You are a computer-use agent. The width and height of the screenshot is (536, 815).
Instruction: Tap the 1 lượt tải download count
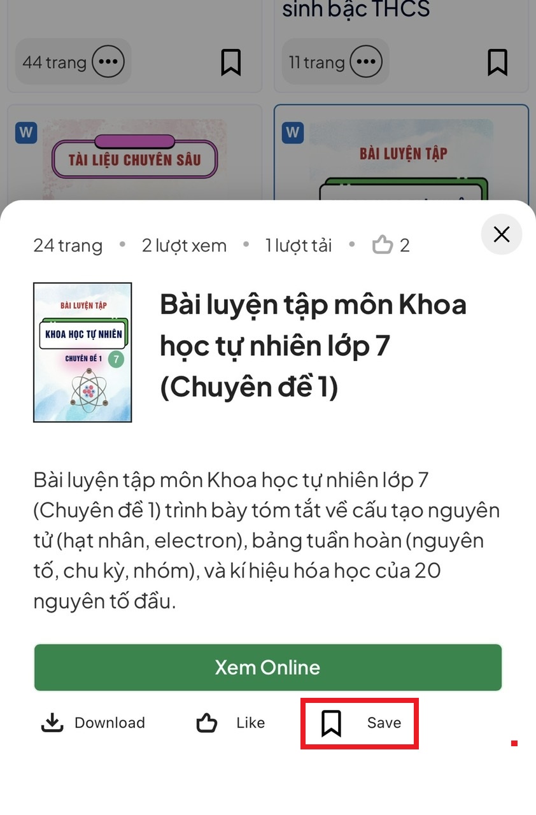point(299,245)
